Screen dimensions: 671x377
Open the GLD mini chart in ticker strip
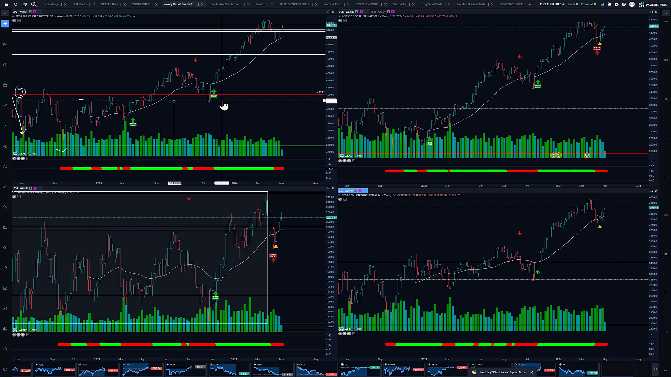pyautogui.click(x=273, y=369)
